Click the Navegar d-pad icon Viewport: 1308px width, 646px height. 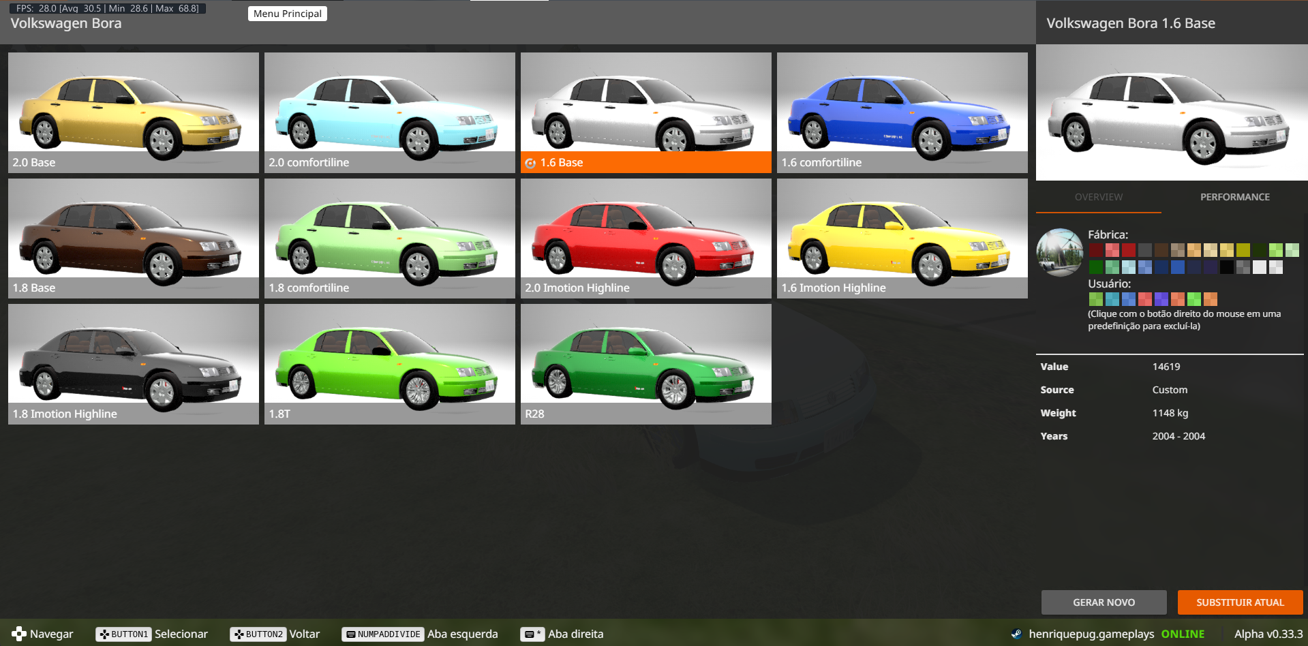tap(19, 634)
